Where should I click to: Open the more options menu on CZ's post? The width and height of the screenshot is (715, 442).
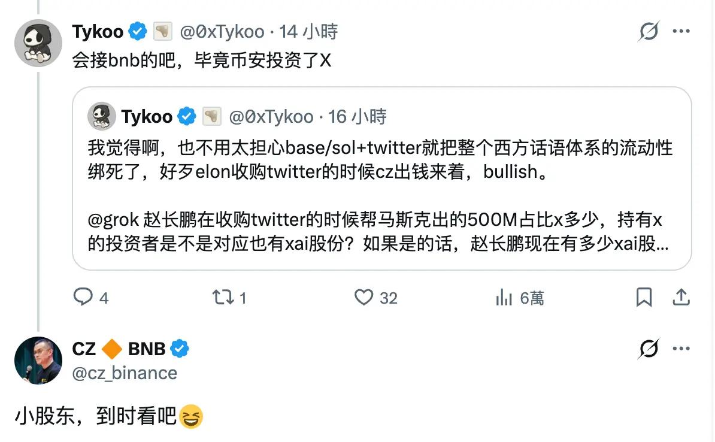[x=681, y=349]
